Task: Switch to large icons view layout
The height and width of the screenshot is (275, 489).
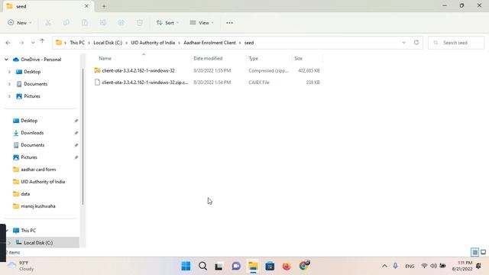Action: pyautogui.click(x=483, y=252)
